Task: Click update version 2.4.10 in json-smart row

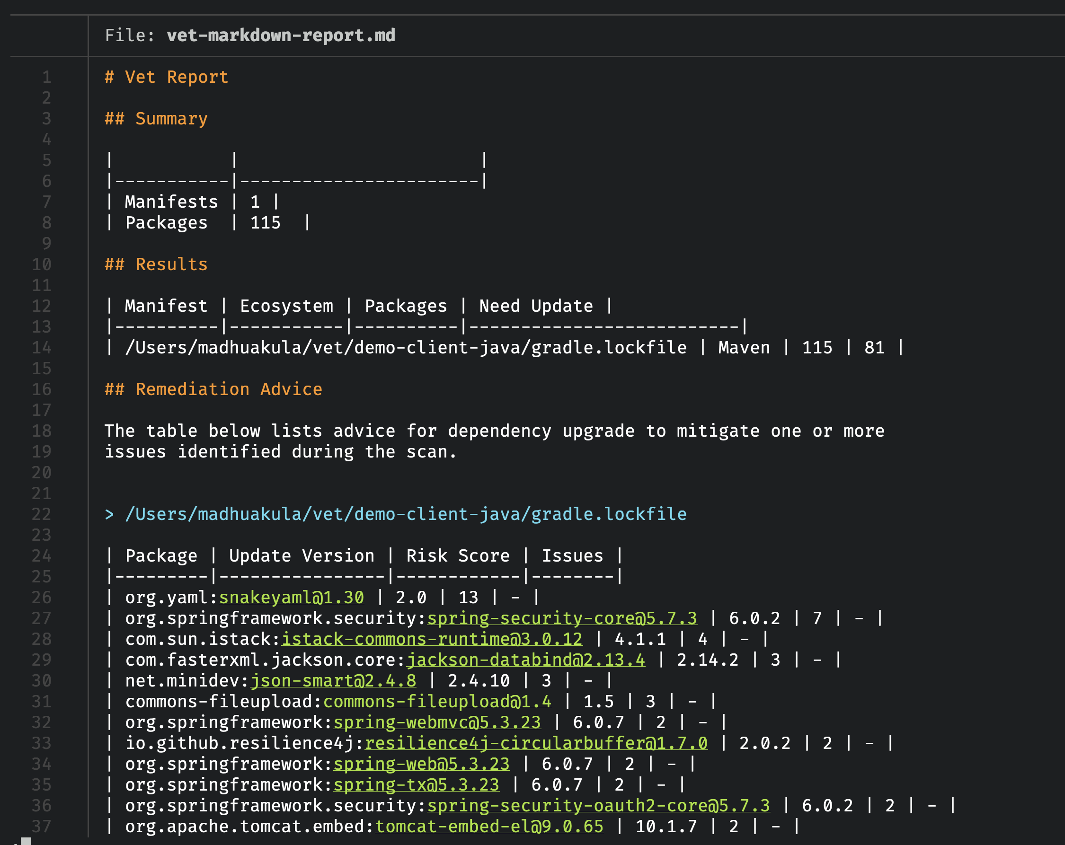Action: 479,681
